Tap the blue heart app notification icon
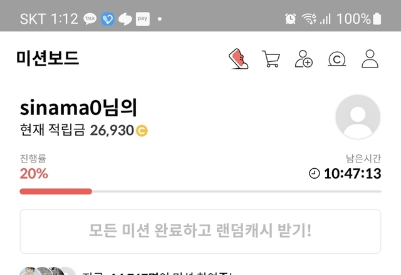The height and width of the screenshot is (275, 401). [108, 19]
